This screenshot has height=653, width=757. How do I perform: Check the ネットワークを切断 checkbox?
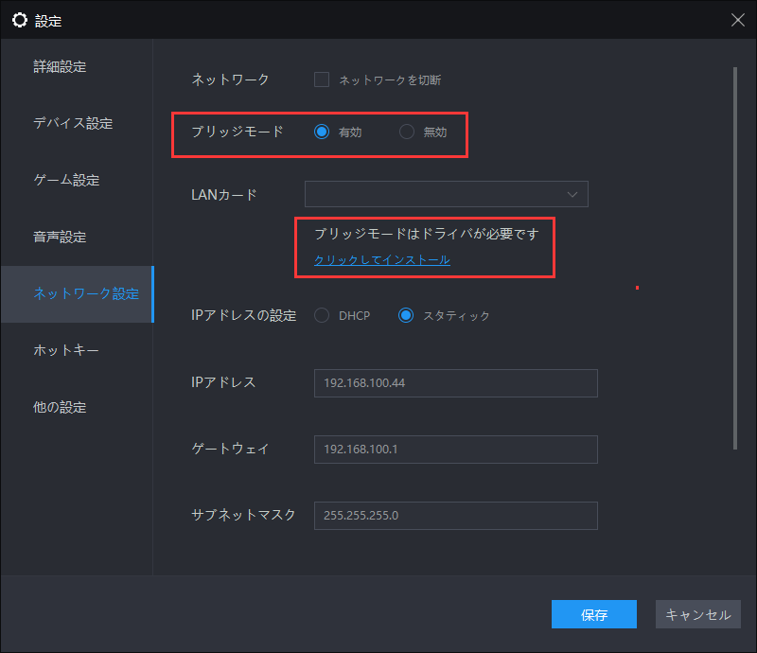pyautogui.click(x=322, y=79)
